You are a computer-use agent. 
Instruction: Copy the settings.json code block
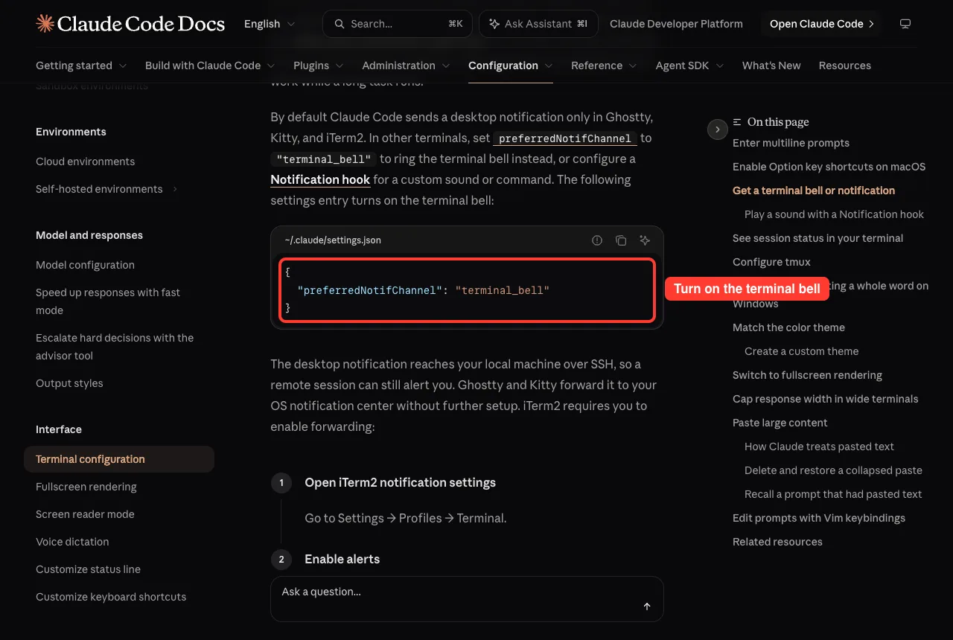click(x=621, y=240)
